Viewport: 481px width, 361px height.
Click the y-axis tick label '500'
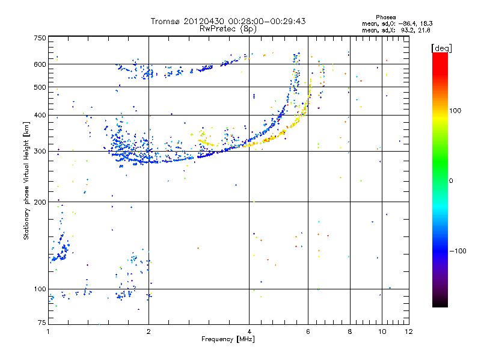[40, 87]
